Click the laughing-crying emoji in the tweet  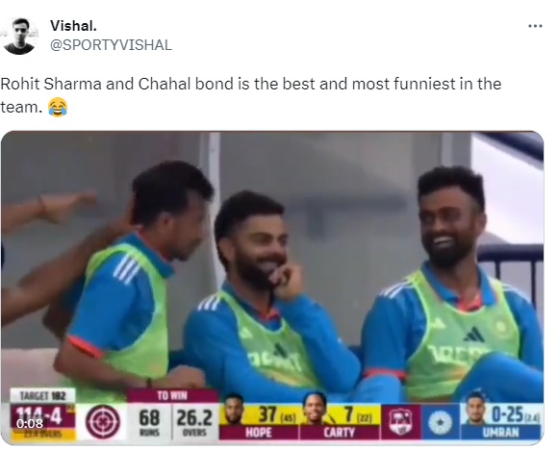pyautogui.click(x=58, y=107)
